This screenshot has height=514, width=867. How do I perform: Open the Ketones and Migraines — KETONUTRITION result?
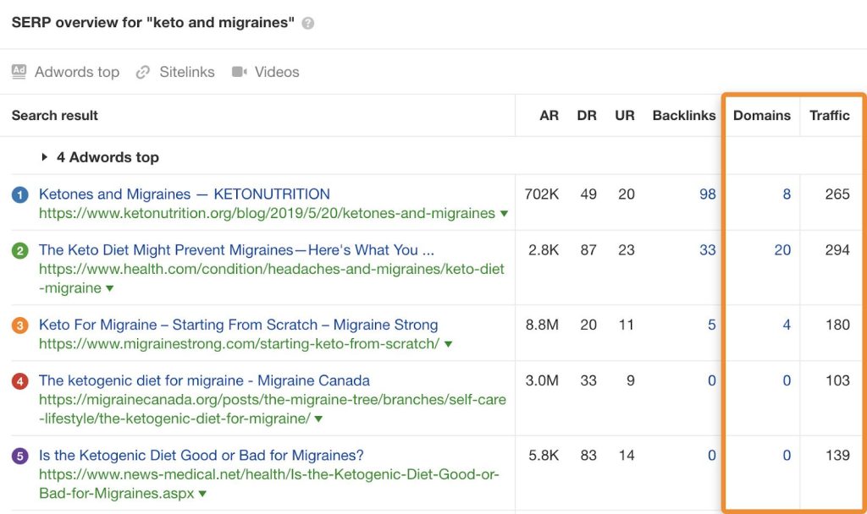click(x=185, y=194)
